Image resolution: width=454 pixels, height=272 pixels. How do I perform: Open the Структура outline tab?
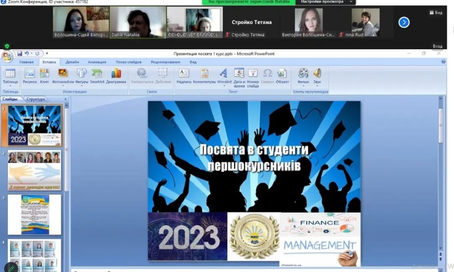tap(35, 99)
